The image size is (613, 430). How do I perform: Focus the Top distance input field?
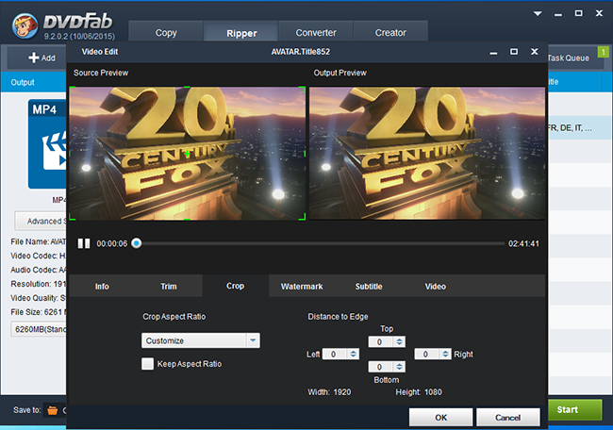381,342
